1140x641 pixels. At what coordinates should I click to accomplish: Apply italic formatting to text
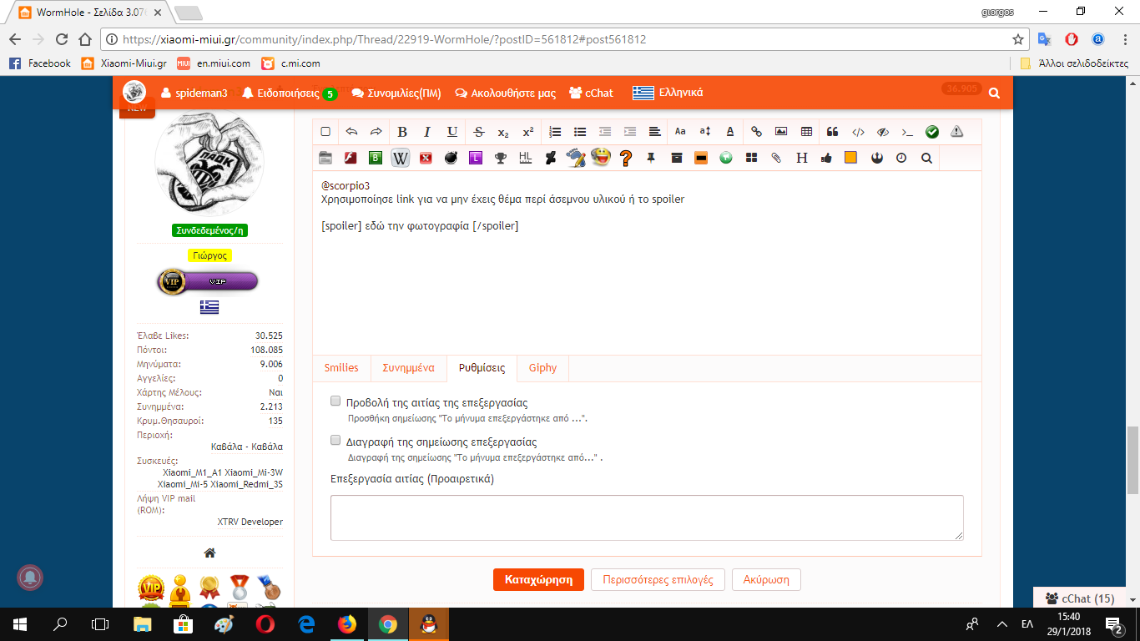[x=427, y=132]
